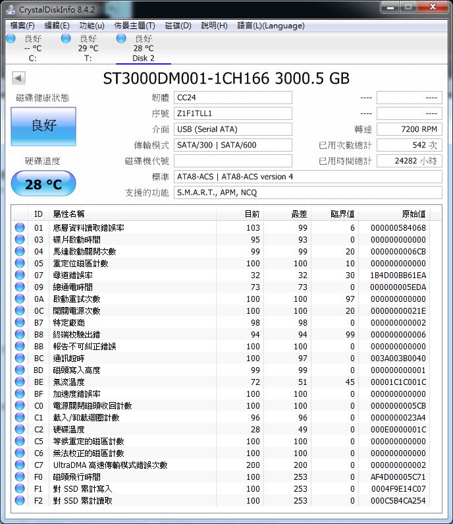Viewport: 453px width, 524px height.
Task: Open the 磁碟(D) menu
Action: [178, 26]
